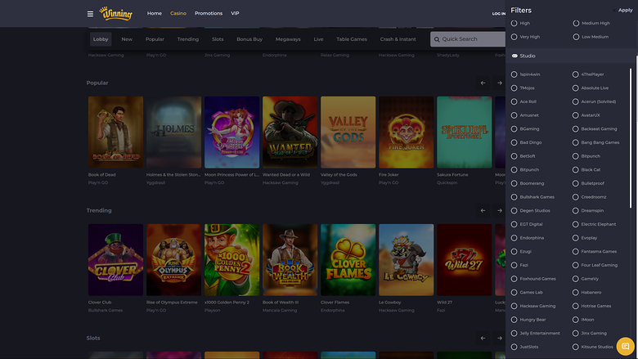Screen dimensions: 638x359
Task: Open the Lobby tab
Action: (101, 39)
